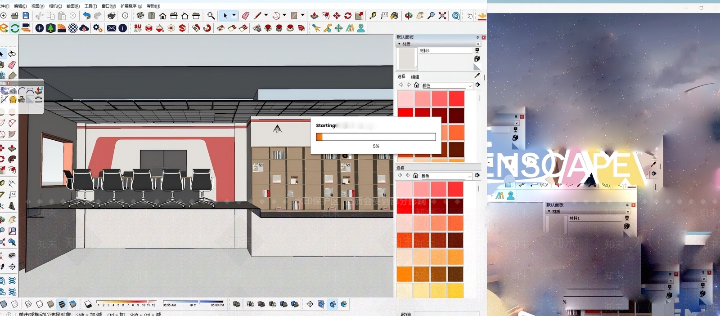Click the home icon beside upper 颜色 dropdown
The width and height of the screenshot is (720, 316).
416,85
